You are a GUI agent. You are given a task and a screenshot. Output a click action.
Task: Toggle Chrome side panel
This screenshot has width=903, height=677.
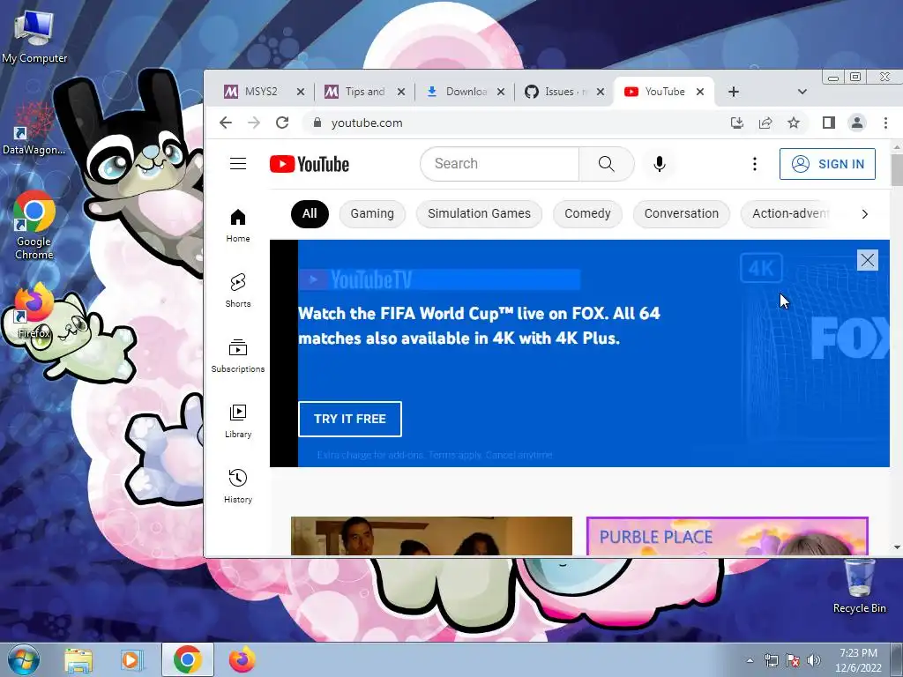click(x=829, y=123)
